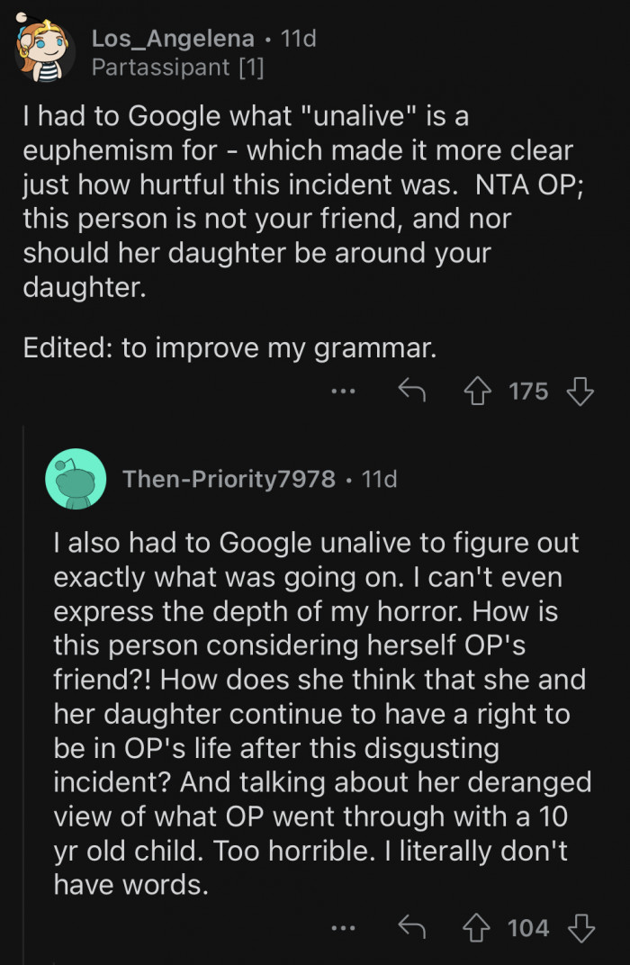Image resolution: width=630 pixels, height=965 pixels.
Task: Tap the Los_Angelena username
Action: pyautogui.click(x=173, y=39)
